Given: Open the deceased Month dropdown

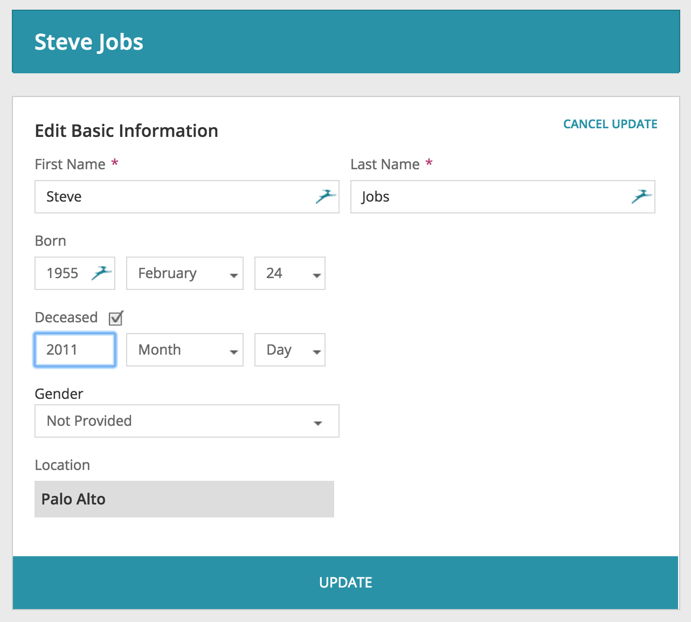Looking at the screenshot, I should (185, 350).
